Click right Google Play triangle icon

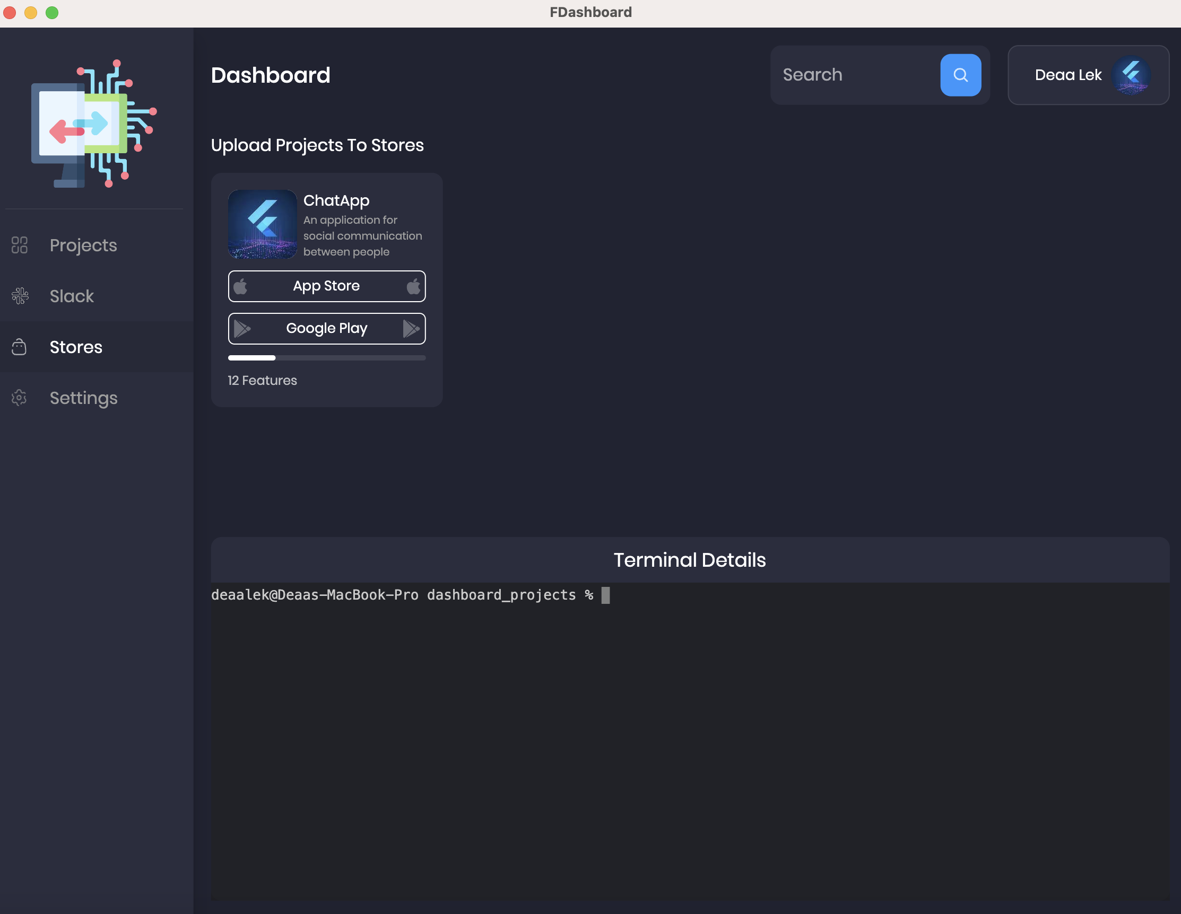(x=411, y=328)
